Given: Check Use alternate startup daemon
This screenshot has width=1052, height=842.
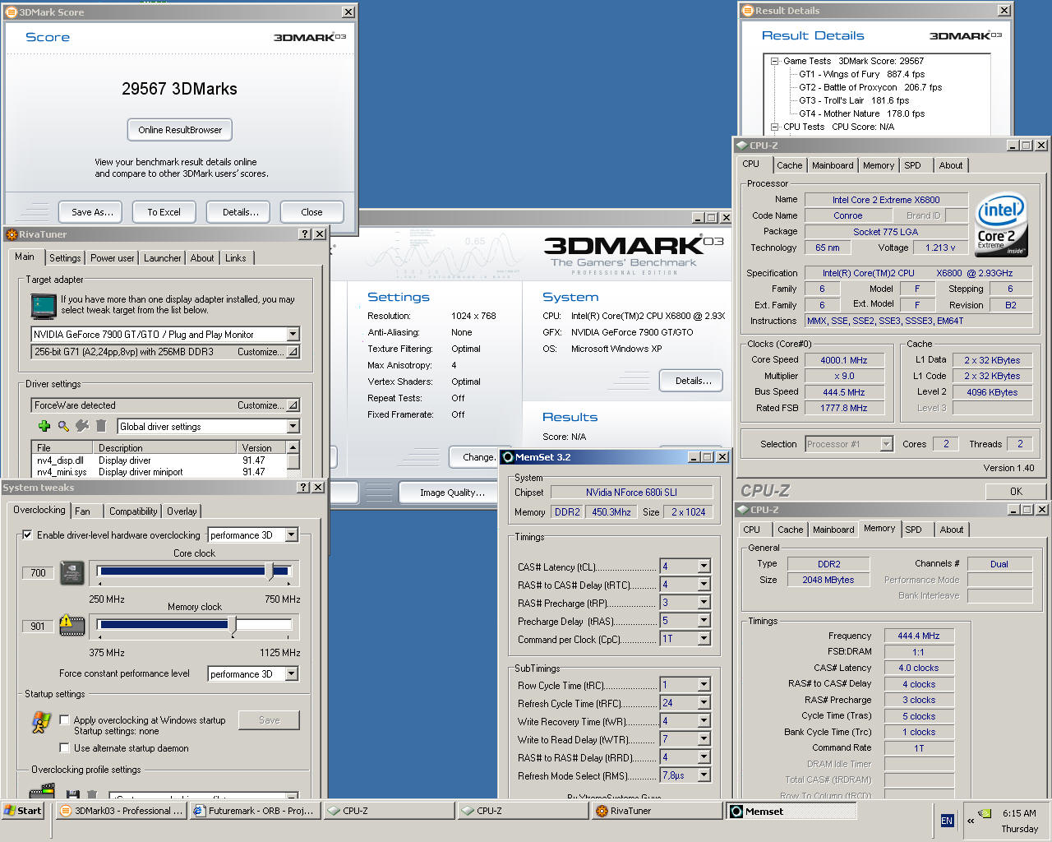Looking at the screenshot, I should coord(64,747).
